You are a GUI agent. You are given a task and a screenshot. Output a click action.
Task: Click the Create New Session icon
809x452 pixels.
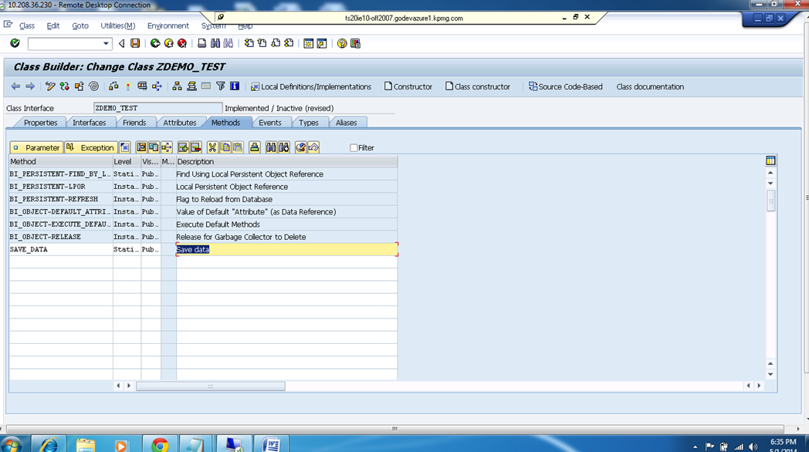click(308, 43)
